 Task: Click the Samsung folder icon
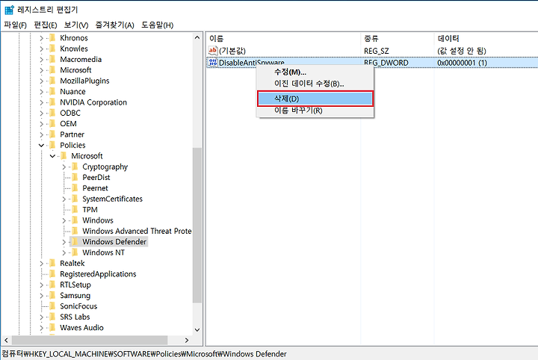(52, 295)
